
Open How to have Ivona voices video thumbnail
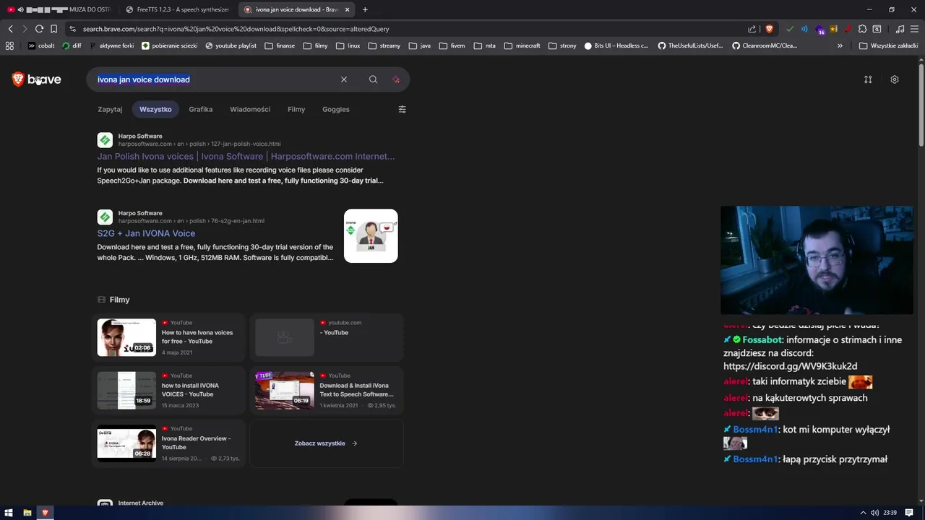pyautogui.click(x=126, y=337)
